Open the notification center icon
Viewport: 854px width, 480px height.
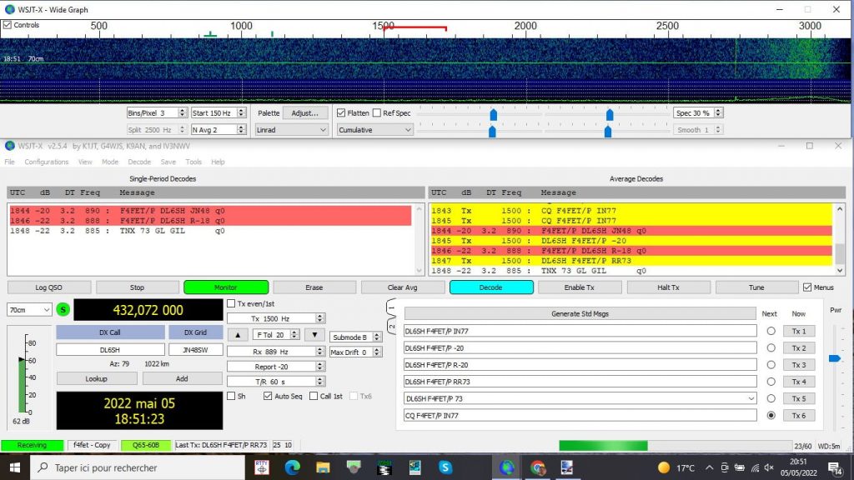[836, 467]
